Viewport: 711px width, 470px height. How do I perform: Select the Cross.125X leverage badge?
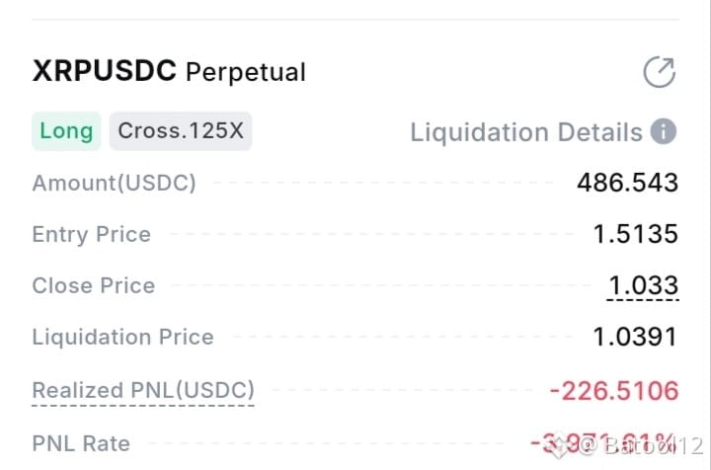[x=181, y=131]
